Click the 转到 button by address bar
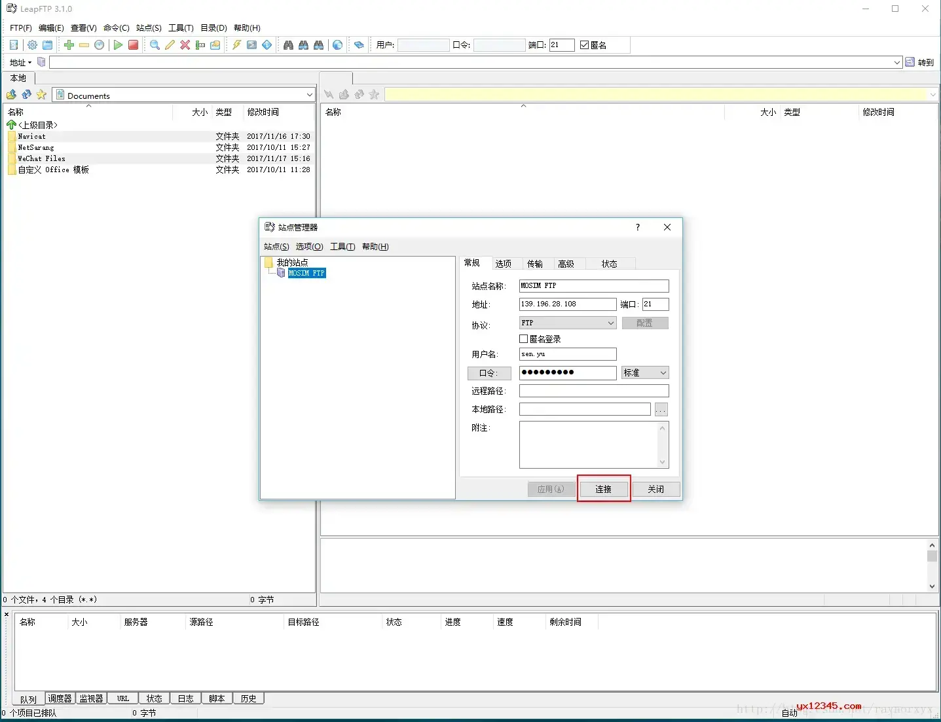 [919, 62]
